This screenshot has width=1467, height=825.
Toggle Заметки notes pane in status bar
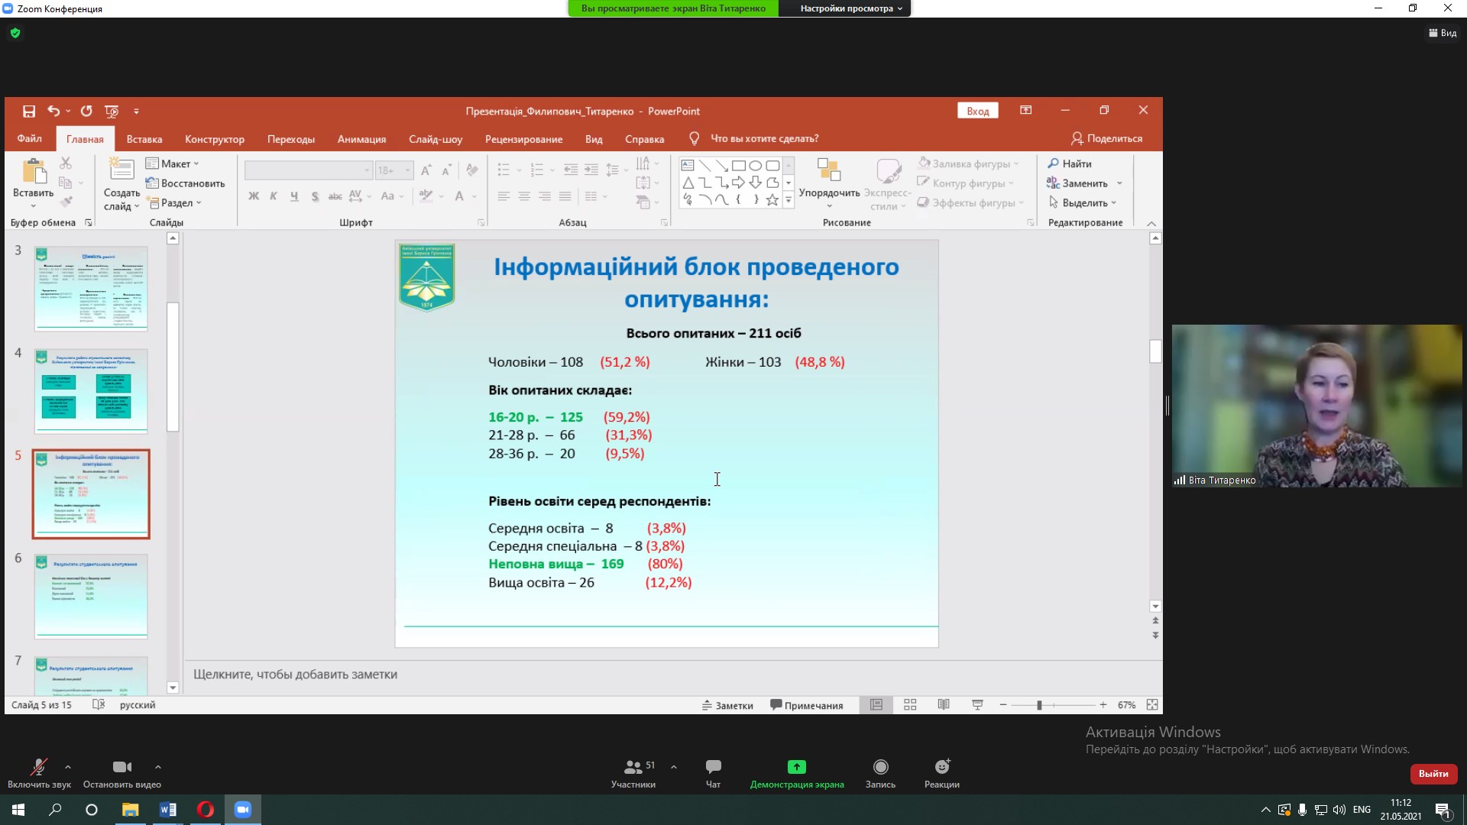(727, 706)
